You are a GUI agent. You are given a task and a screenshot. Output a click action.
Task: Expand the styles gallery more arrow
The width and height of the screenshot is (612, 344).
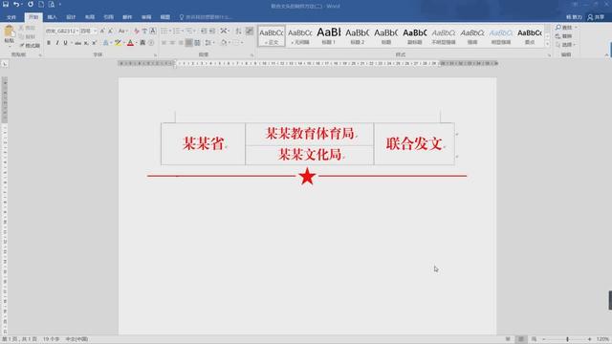547,44
